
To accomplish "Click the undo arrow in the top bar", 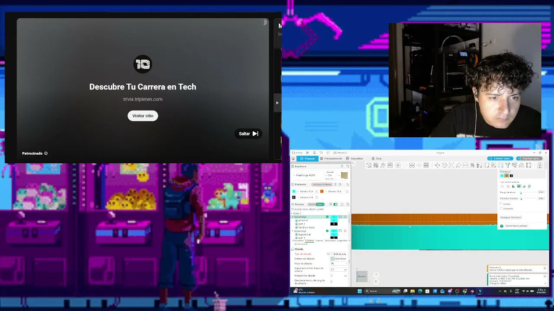I will tap(321, 152).
